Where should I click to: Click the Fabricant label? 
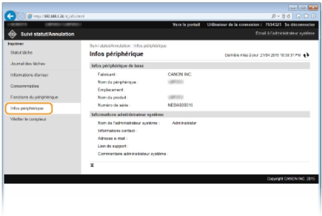107,74
